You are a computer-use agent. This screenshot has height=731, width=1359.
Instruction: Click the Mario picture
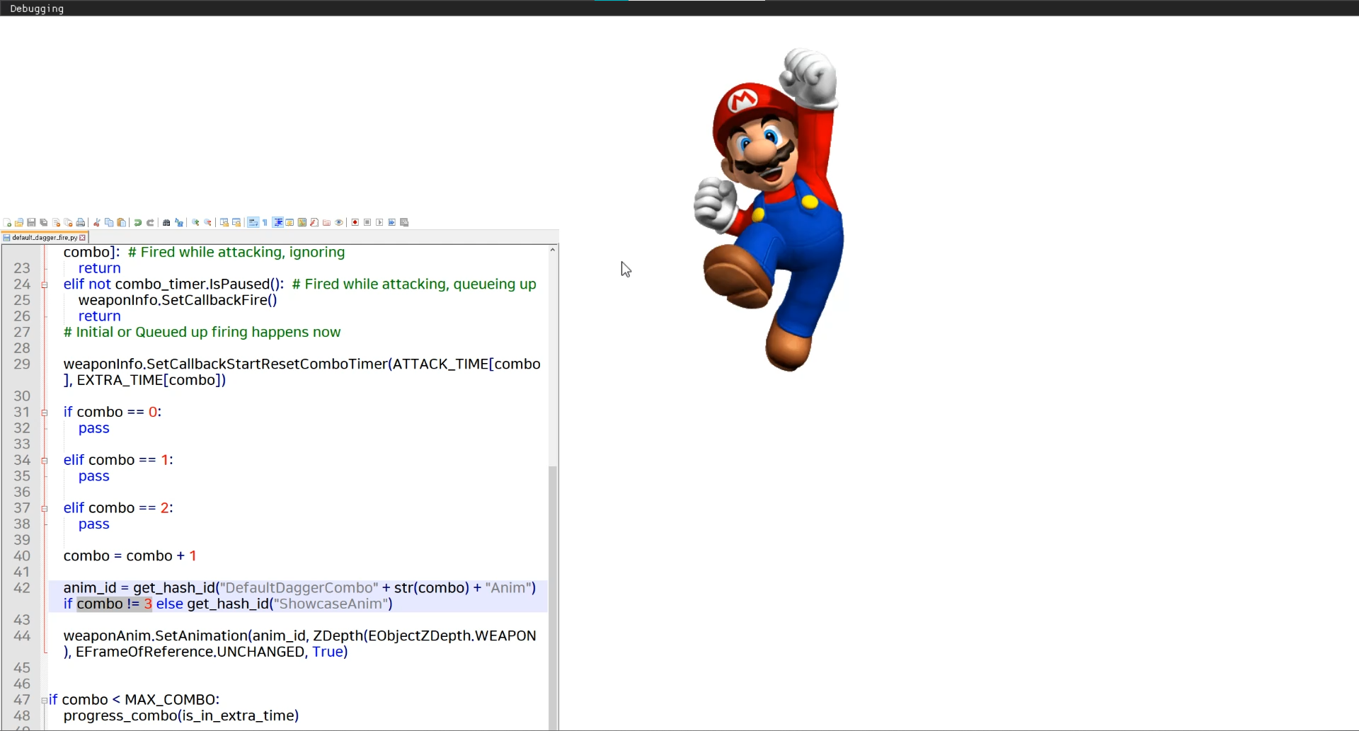click(769, 209)
